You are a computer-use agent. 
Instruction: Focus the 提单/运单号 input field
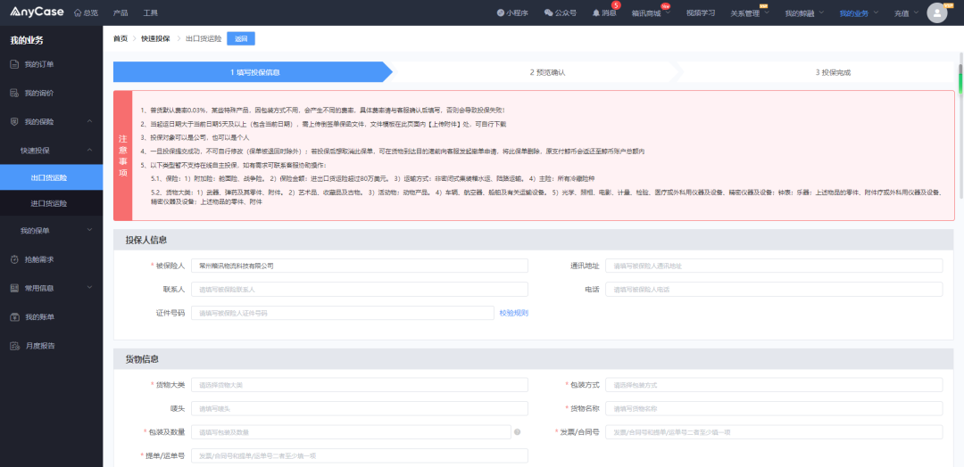360,456
